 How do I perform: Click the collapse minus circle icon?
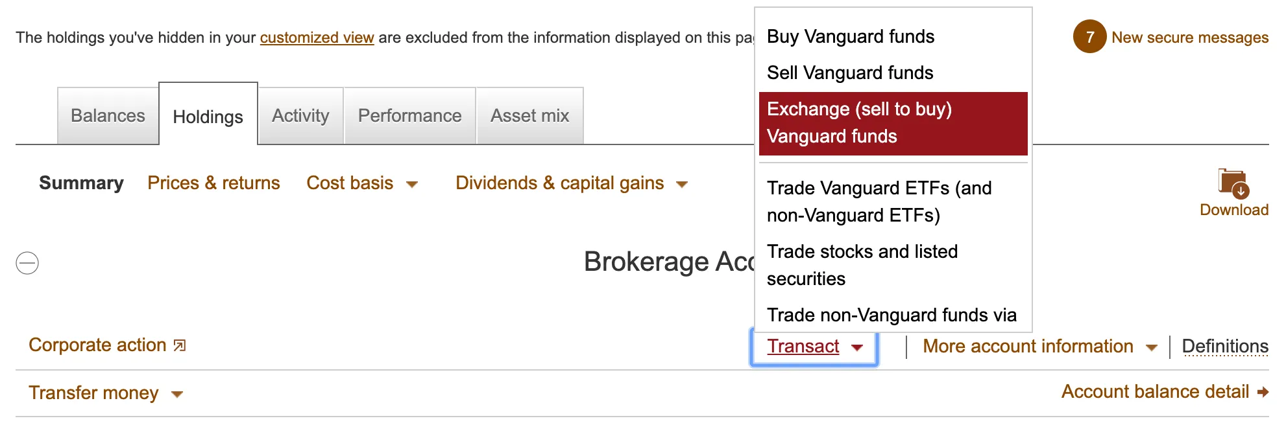click(27, 262)
